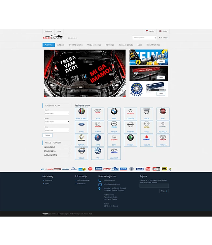Click the SWAG manufacturer logo
This screenshot has height=245, width=212.
(x=140, y=169)
